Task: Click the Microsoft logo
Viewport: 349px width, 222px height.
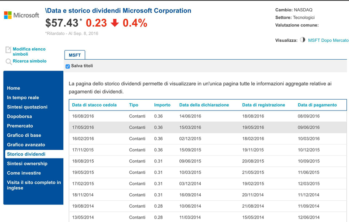Action: coord(21,15)
